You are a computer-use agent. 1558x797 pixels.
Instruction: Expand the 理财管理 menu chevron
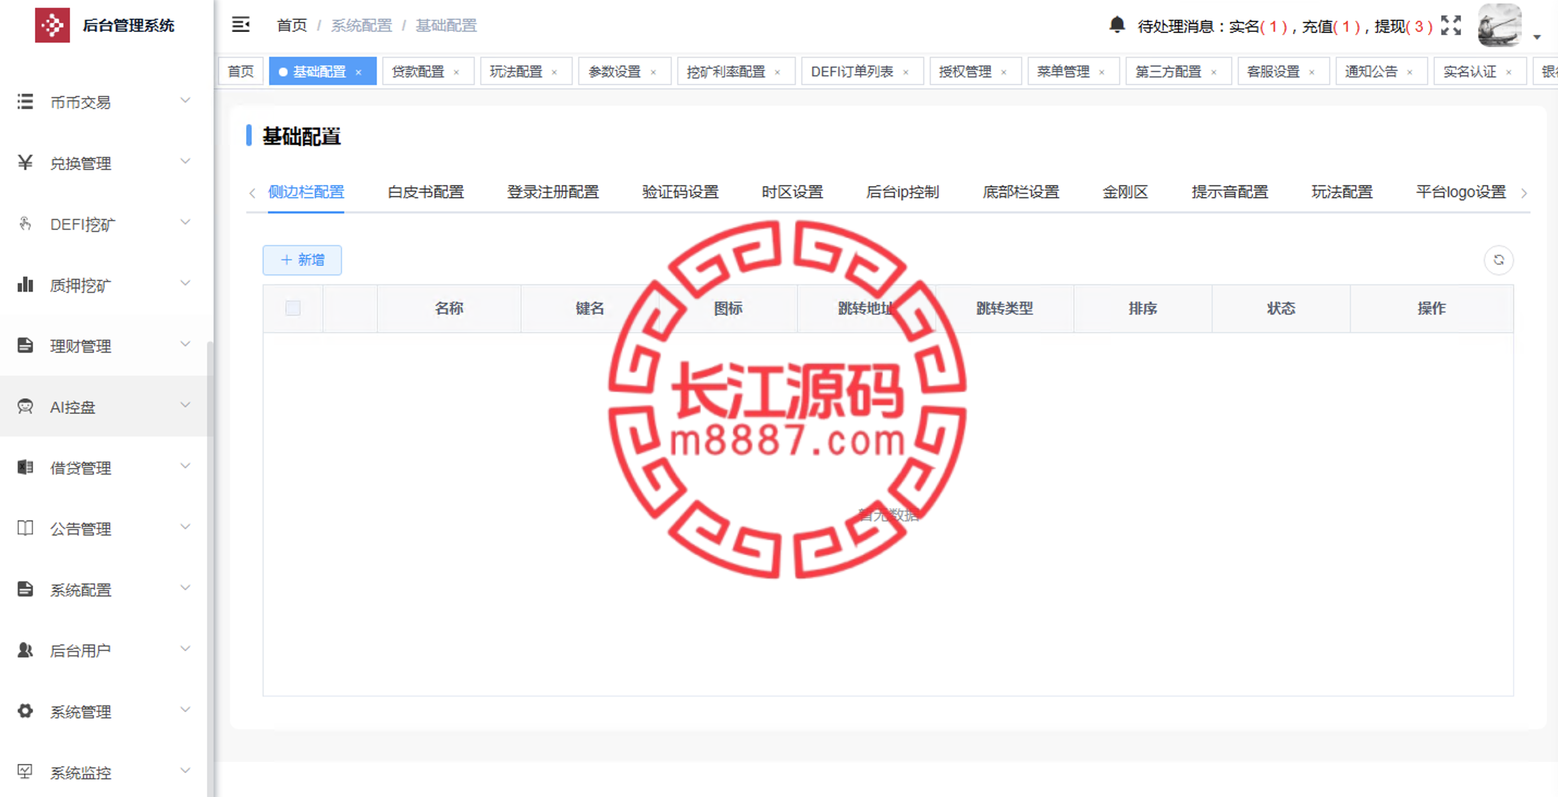186,344
